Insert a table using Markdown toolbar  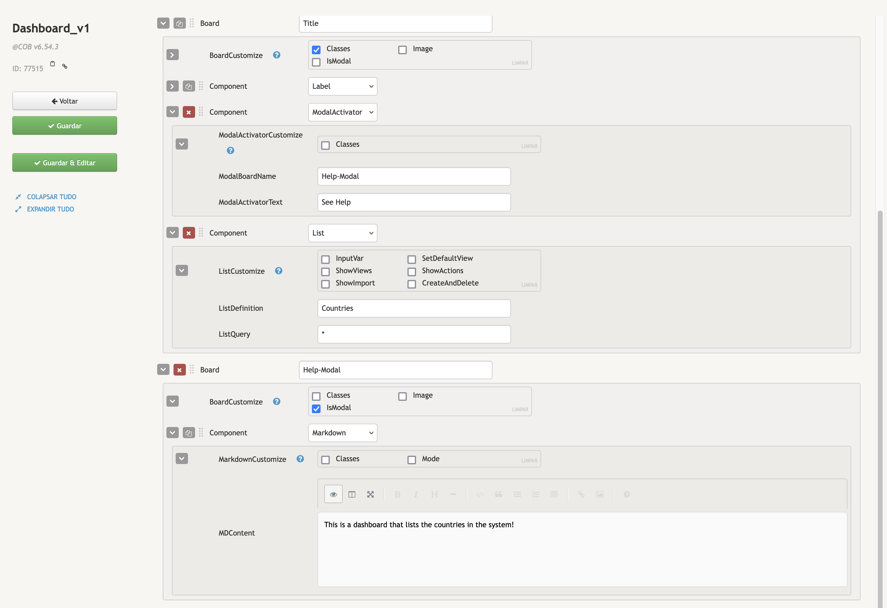pyautogui.click(x=554, y=494)
